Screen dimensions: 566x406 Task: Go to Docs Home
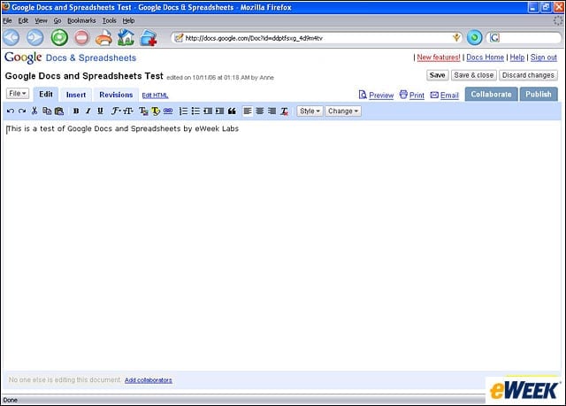(x=485, y=57)
